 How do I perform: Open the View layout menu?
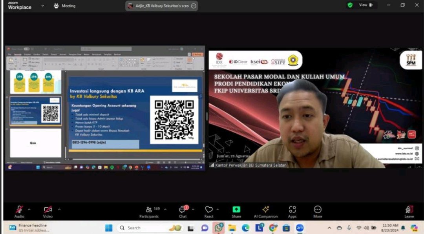365,5
